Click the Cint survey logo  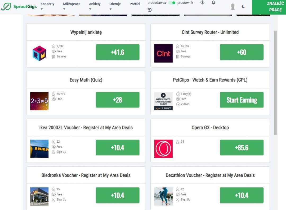[x=163, y=54]
